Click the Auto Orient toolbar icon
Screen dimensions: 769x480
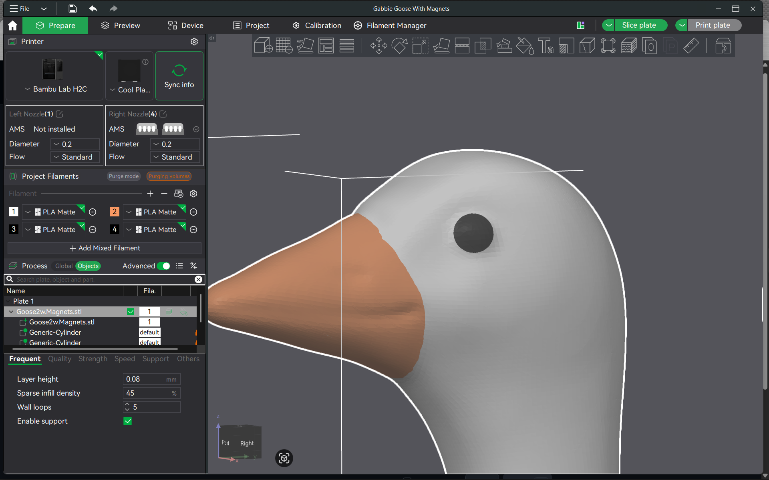coord(305,46)
